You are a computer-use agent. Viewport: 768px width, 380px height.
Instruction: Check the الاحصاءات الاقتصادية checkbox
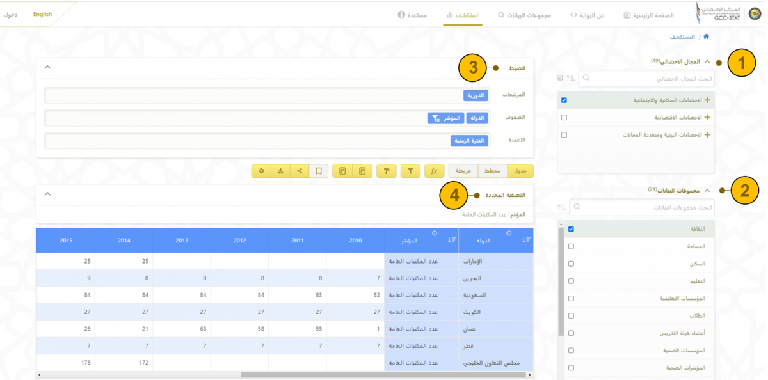tap(564, 118)
